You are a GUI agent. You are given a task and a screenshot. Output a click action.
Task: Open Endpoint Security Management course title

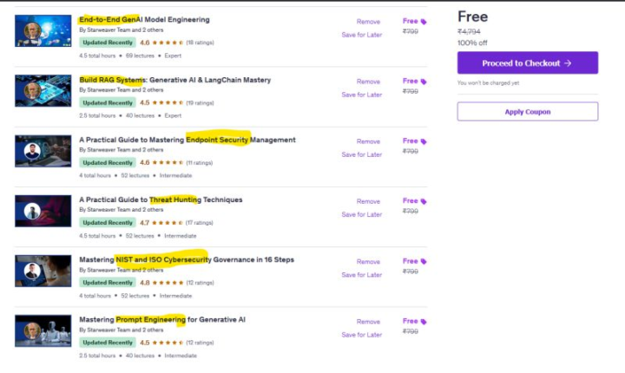point(187,140)
